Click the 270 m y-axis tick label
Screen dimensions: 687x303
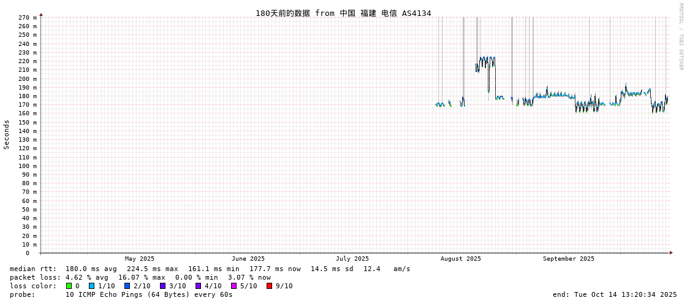[x=27, y=18]
